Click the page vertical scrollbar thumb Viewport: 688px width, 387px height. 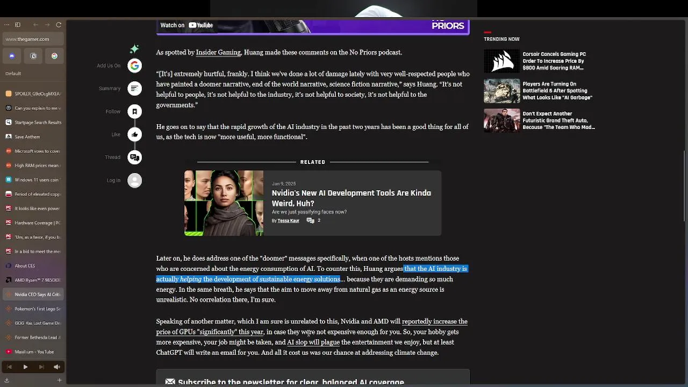pyautogui.click(x=684, y=185)
